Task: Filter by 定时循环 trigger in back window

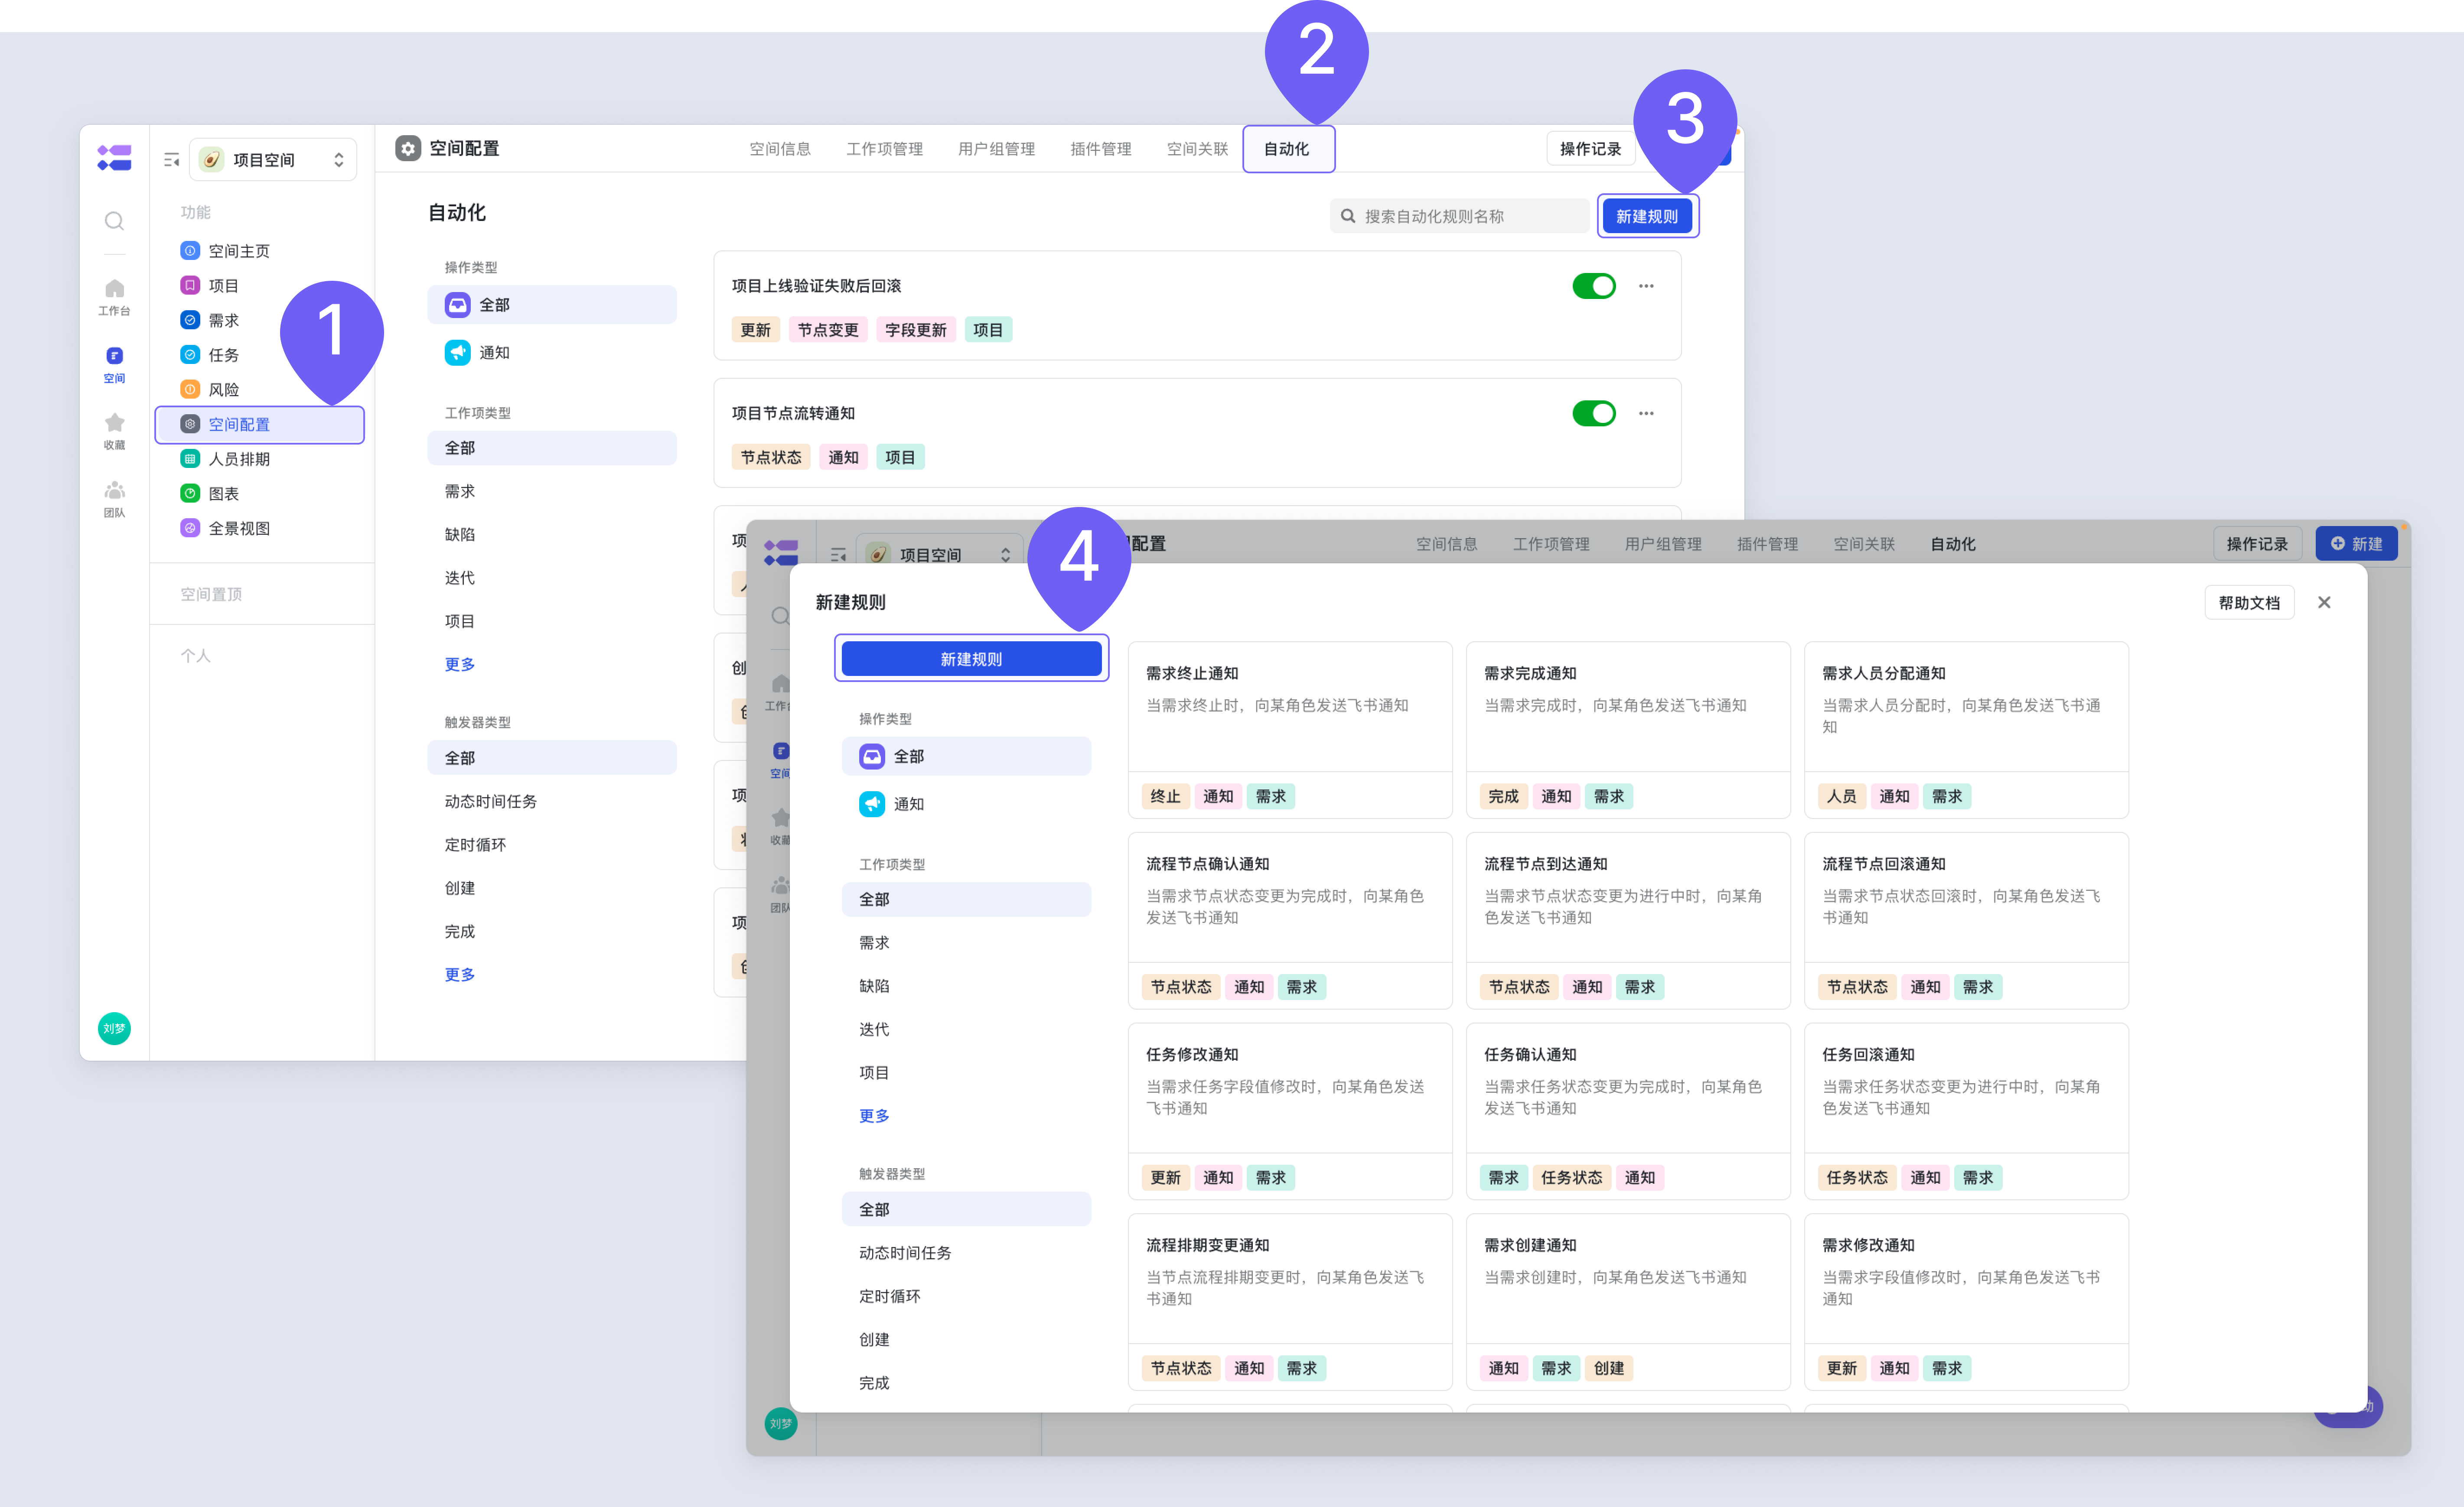Action: [x=552, y=844]
